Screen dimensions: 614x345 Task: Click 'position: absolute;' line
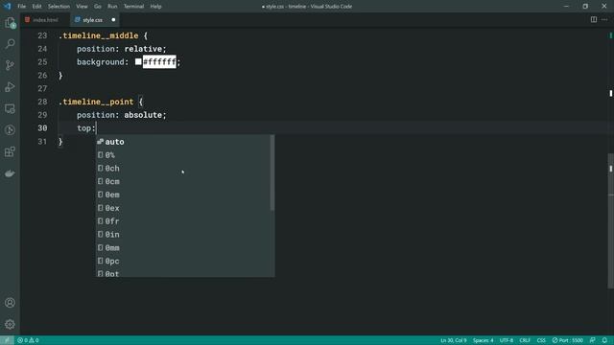[x=122, y=115]
